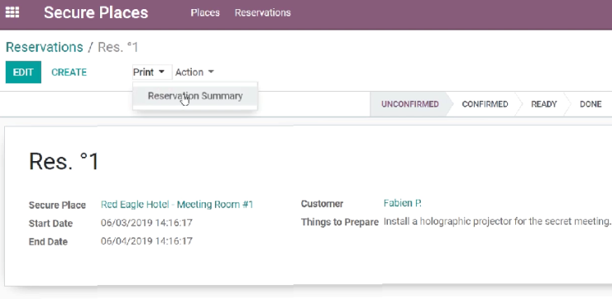Click the EDIT button
The height and width of the screenshot is (299, 612).
point(23,72)
